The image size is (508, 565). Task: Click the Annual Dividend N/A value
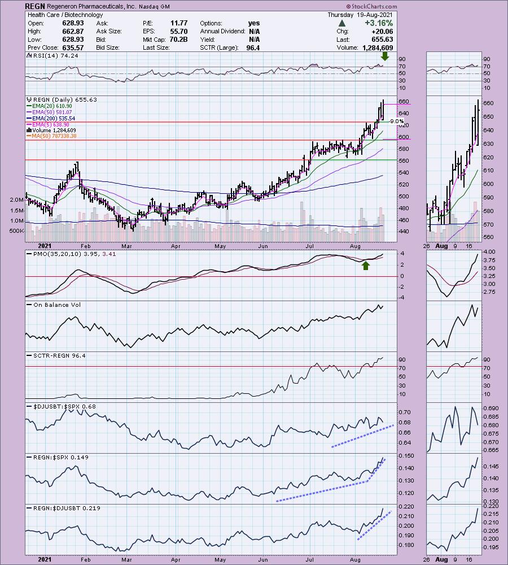click(254, 31)
